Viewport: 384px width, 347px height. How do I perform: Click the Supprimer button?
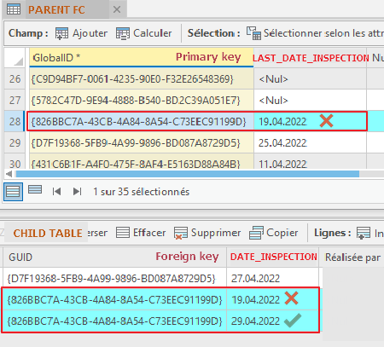pyautogui.click(x=207, y=233)
